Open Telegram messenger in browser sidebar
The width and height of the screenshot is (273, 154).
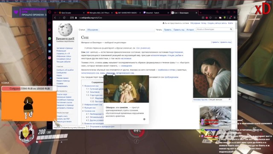(49, 45)
